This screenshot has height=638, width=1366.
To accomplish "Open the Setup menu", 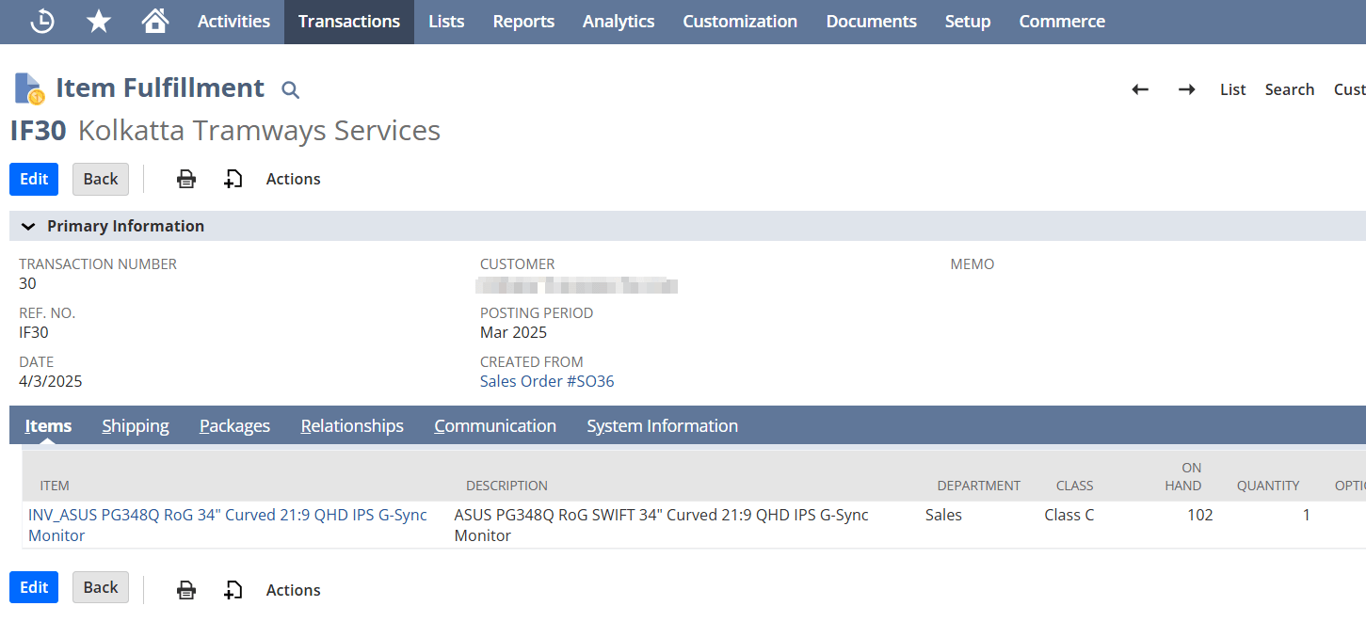I will 968,21.
